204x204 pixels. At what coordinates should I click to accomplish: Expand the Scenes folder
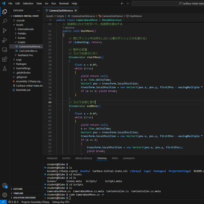click(26, 38)
